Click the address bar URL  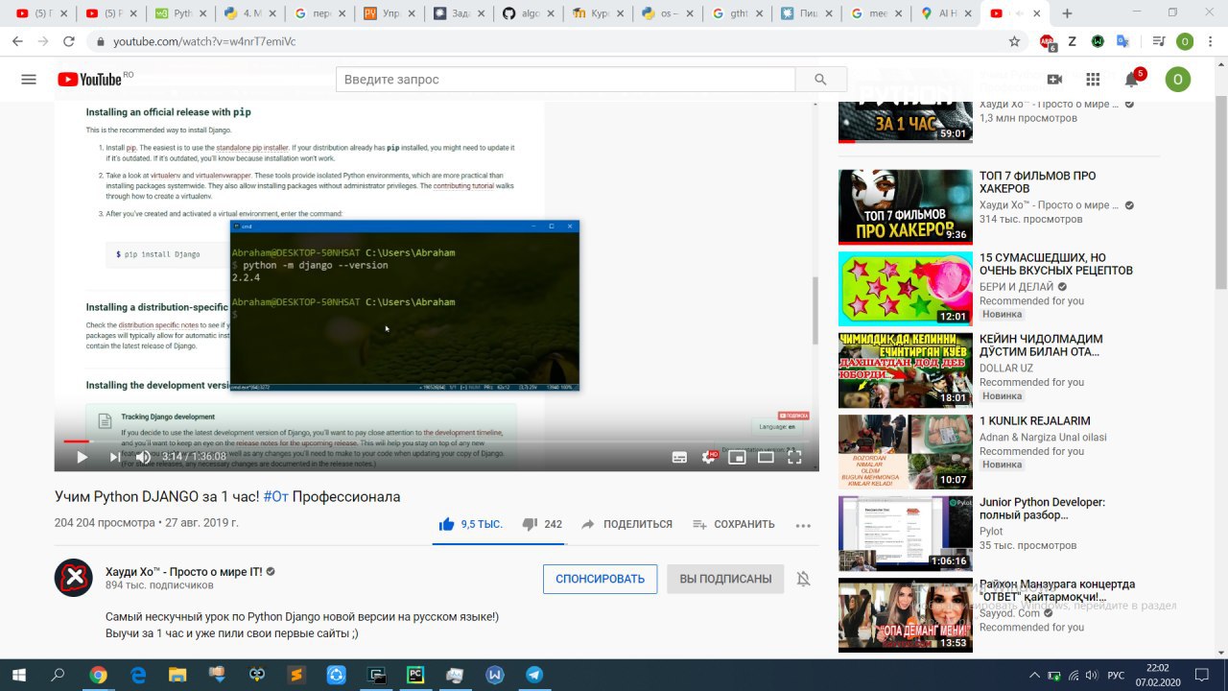[204, 42]
